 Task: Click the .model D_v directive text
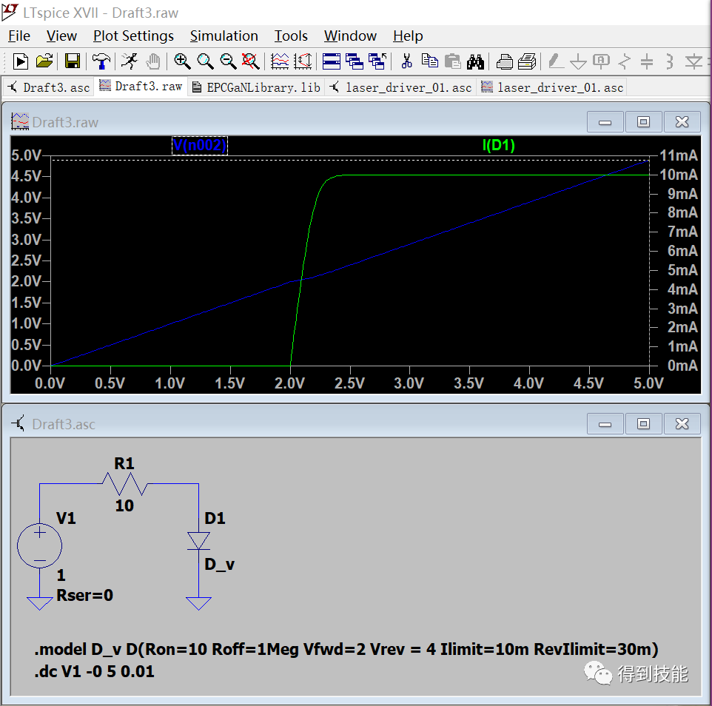pyautogui.click(x=346, y=649)
